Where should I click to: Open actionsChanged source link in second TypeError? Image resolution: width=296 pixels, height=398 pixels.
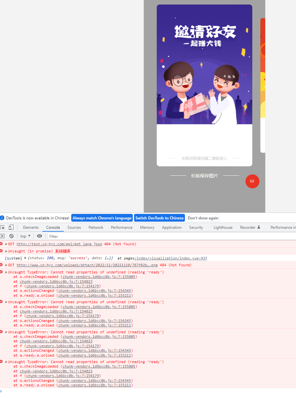pyautogui.click(x=95, y=321)
